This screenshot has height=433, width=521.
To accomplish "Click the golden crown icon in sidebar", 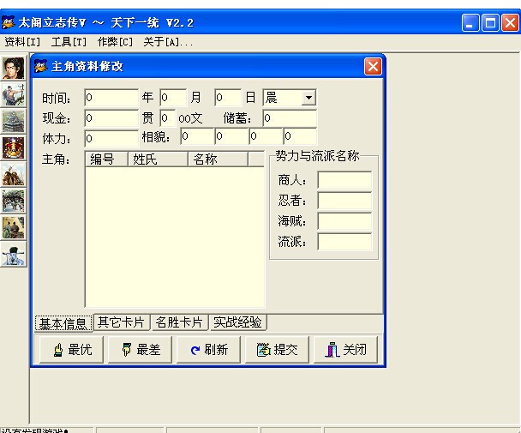I will 13,147.
